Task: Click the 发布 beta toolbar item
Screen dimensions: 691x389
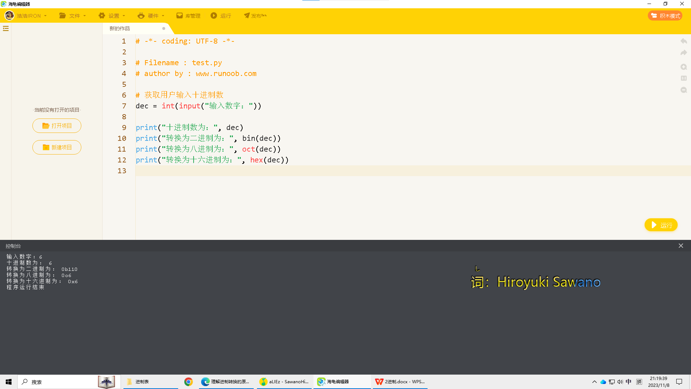Action: (255, 15)
